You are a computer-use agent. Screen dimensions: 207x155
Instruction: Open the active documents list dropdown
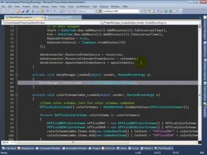pos(200,18)
